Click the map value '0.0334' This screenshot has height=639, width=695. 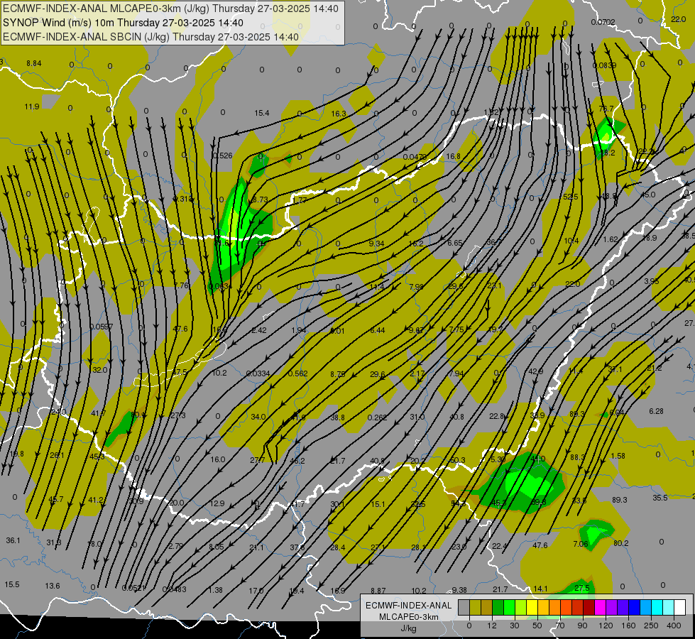258,374
